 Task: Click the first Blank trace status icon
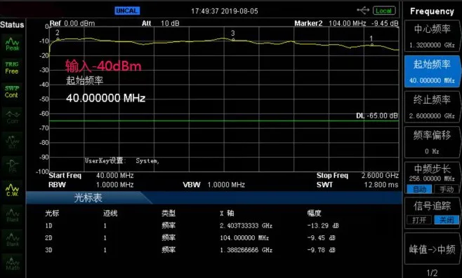tap(13, 216)
